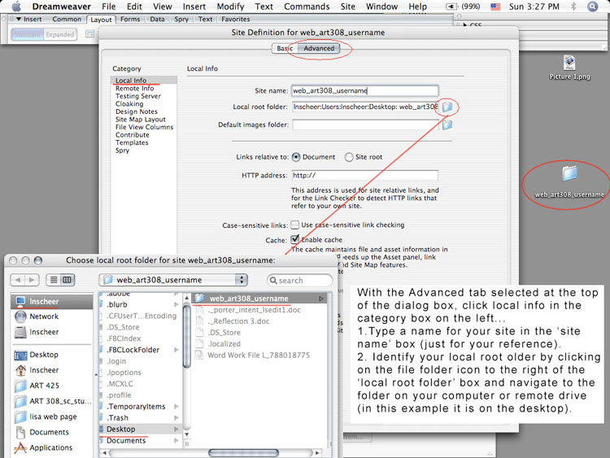This screenshot has width=610, height=458.
Task: Enable case-sensitive link checking
Action: (295, 225)
